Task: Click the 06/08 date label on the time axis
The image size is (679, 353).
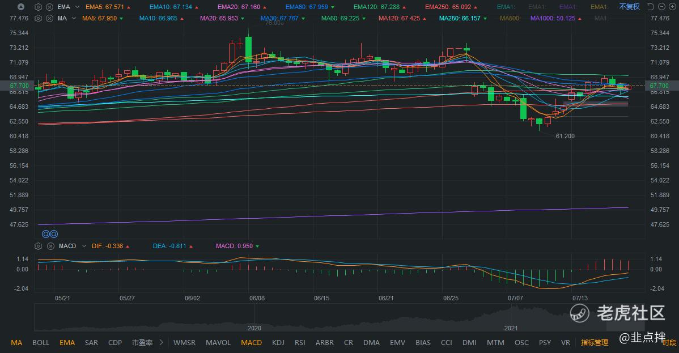Action: point(257,298)
